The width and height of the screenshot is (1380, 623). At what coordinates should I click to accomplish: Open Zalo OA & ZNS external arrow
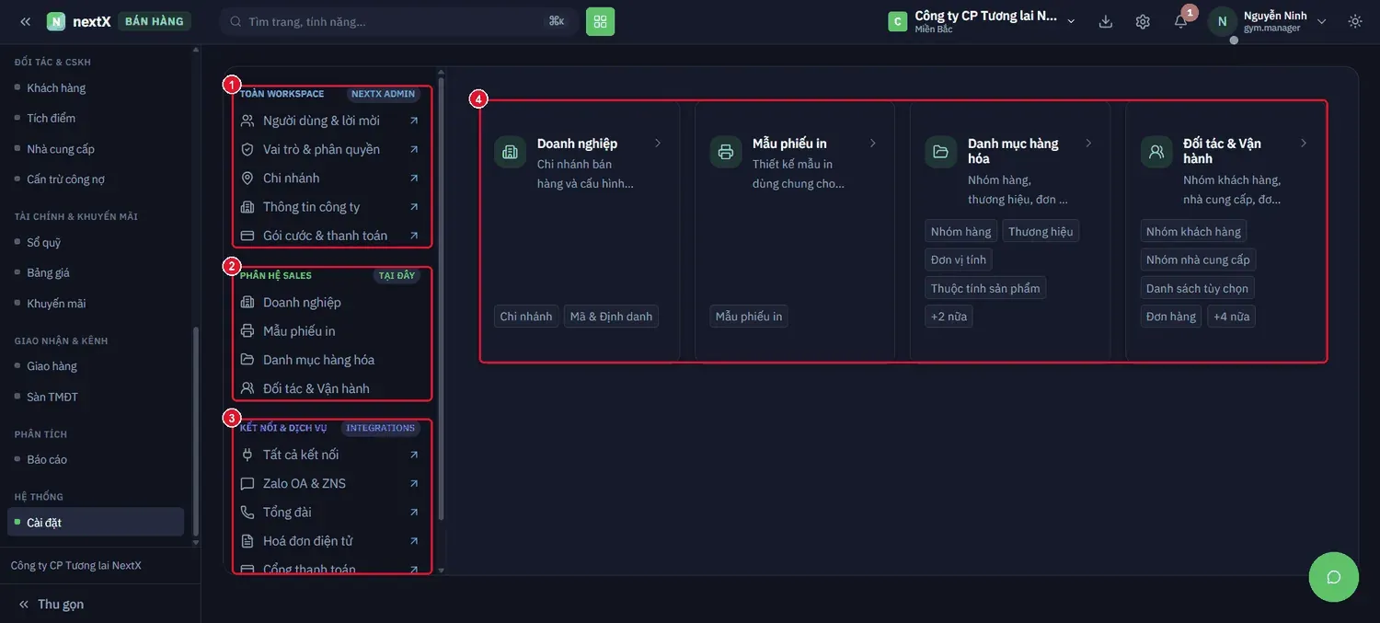[x=414, y=483]
